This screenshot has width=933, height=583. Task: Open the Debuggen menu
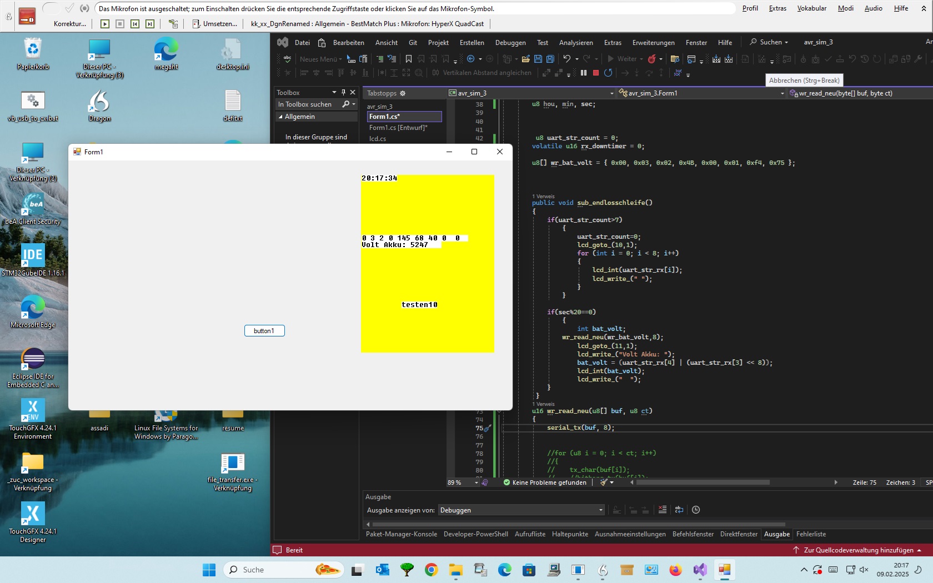pyautogui.click(x=510, y=43)
